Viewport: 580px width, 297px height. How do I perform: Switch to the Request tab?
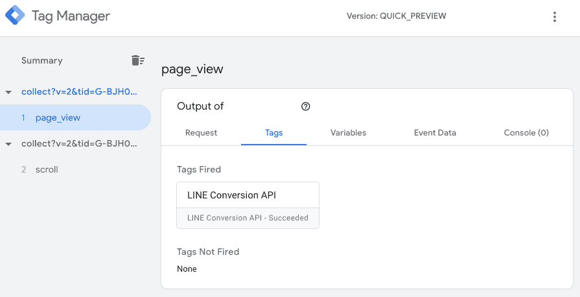[202, 132]
